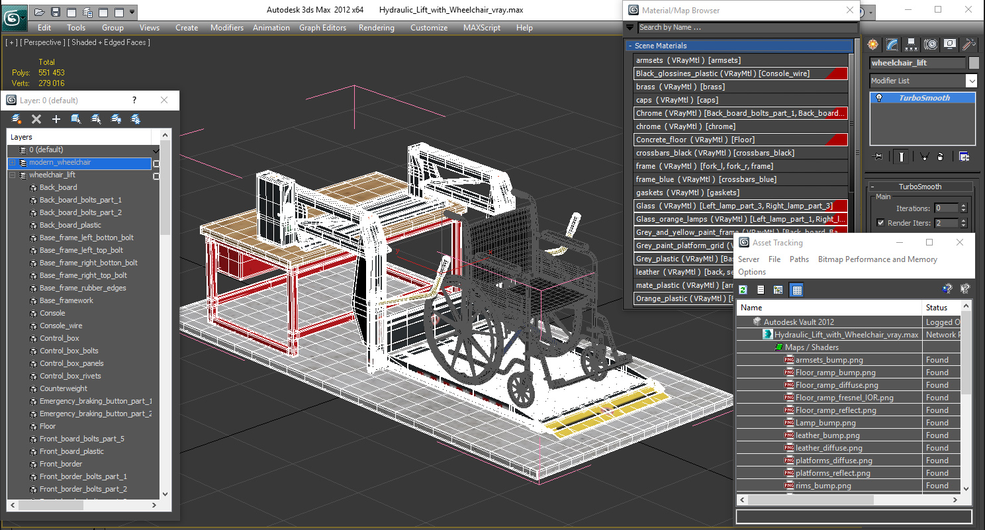Open the MAXScript menu
The width and height of the screenshot is (985, 530).
tap(482, 28)
